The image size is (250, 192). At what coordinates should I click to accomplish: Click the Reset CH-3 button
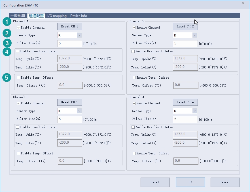70,102
